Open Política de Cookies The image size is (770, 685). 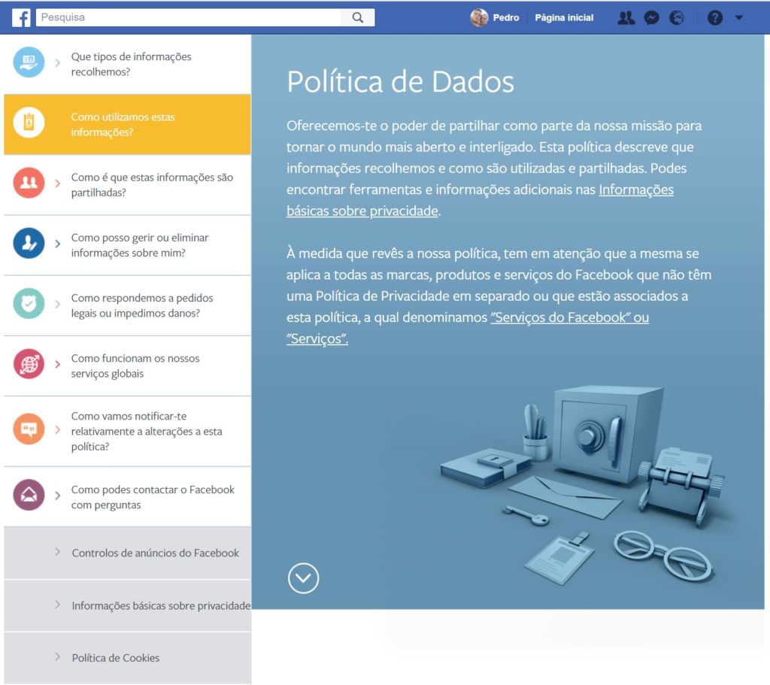(x=127, y=658)
